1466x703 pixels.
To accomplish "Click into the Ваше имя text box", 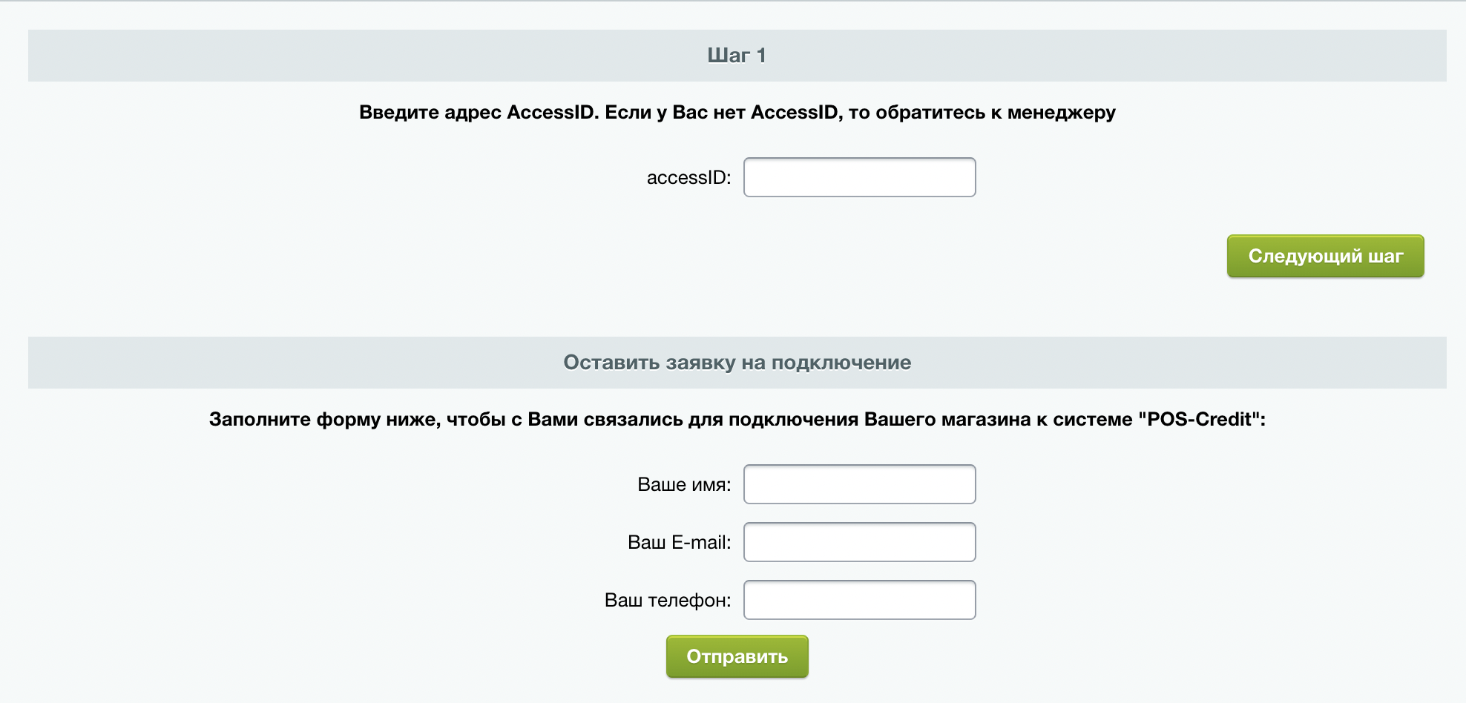I will [859, 484].
